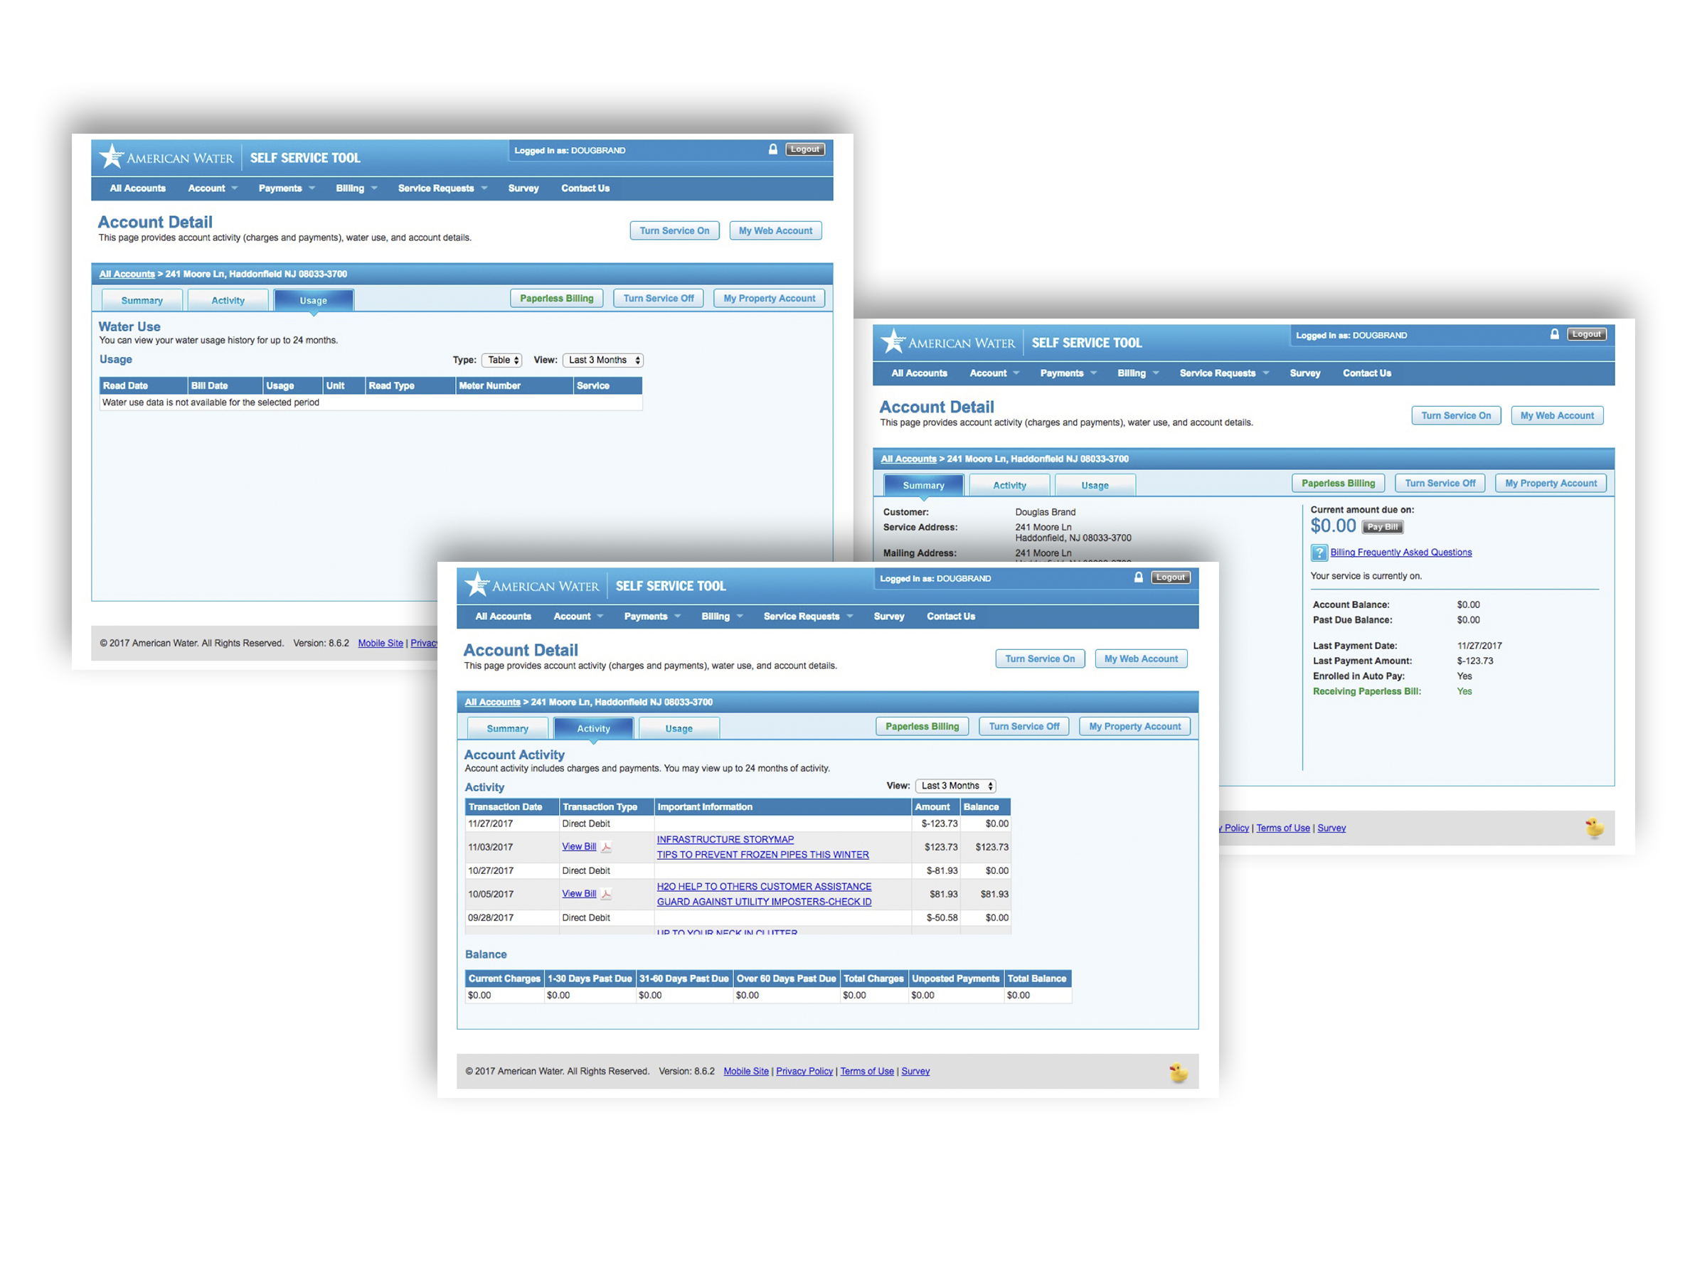Click the rubber duck icon in Activity footer

click(1178, 1072)
